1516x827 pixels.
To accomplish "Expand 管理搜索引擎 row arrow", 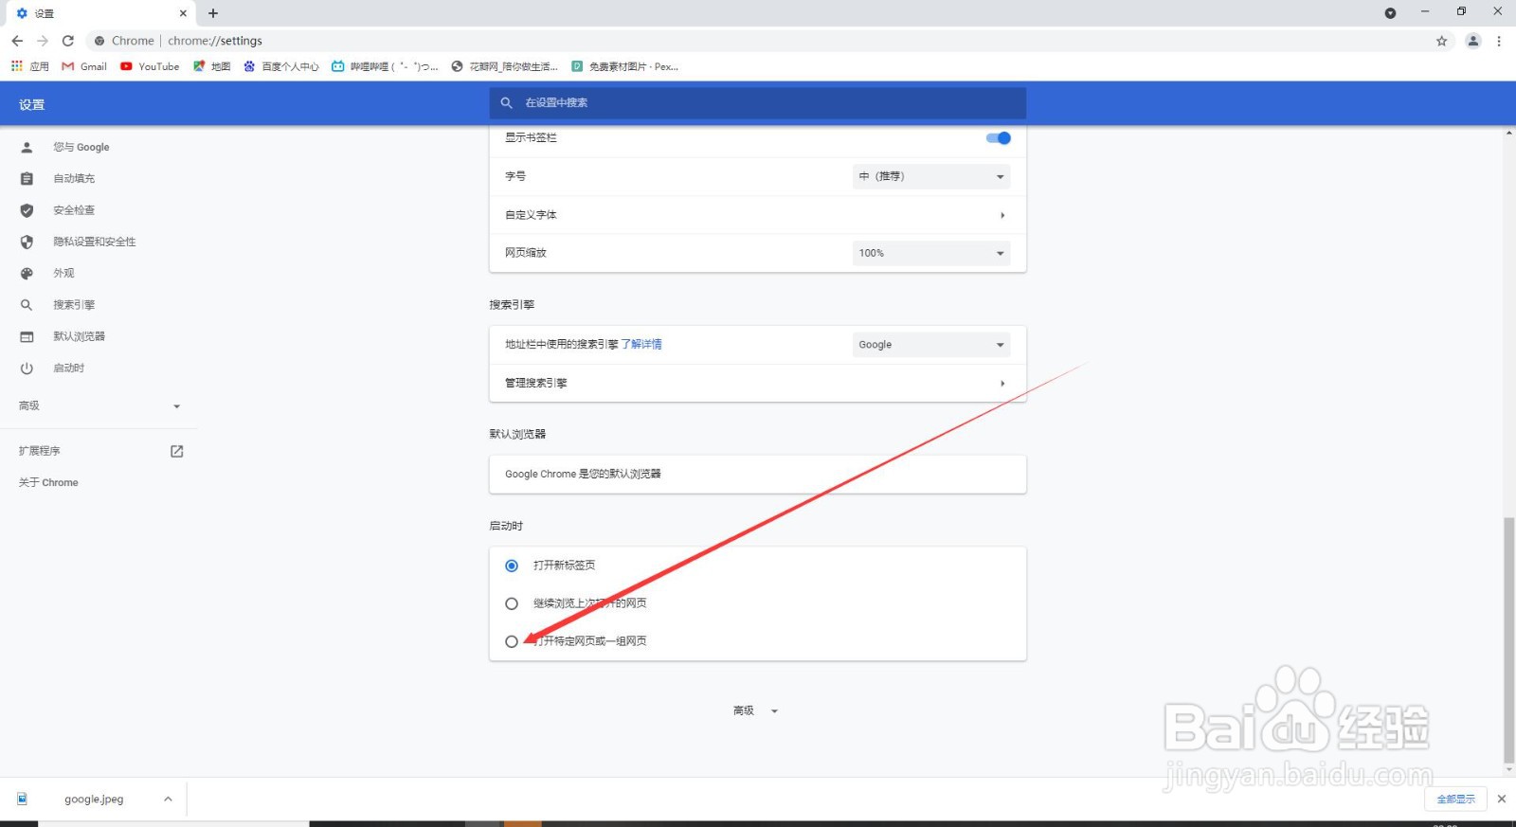I will coord(1002,383).
